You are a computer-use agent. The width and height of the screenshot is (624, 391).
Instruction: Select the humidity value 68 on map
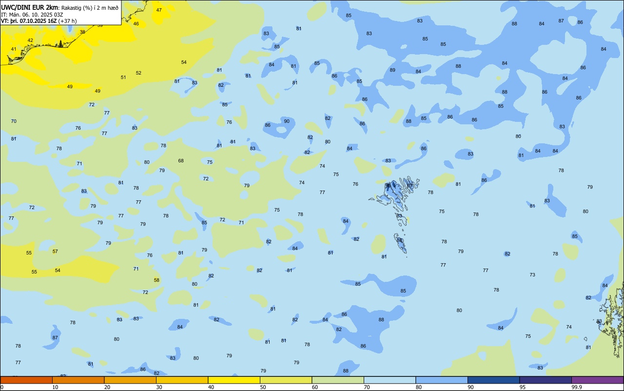pos(181,161)
